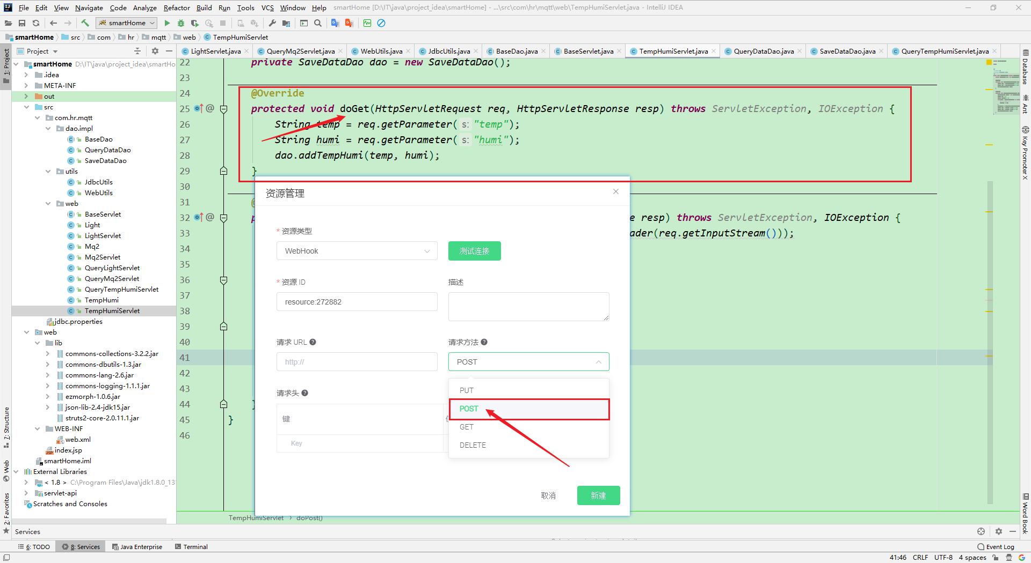Click the 测试连接 button
This screenshot has height=563, width=1031.
point(474,250)
